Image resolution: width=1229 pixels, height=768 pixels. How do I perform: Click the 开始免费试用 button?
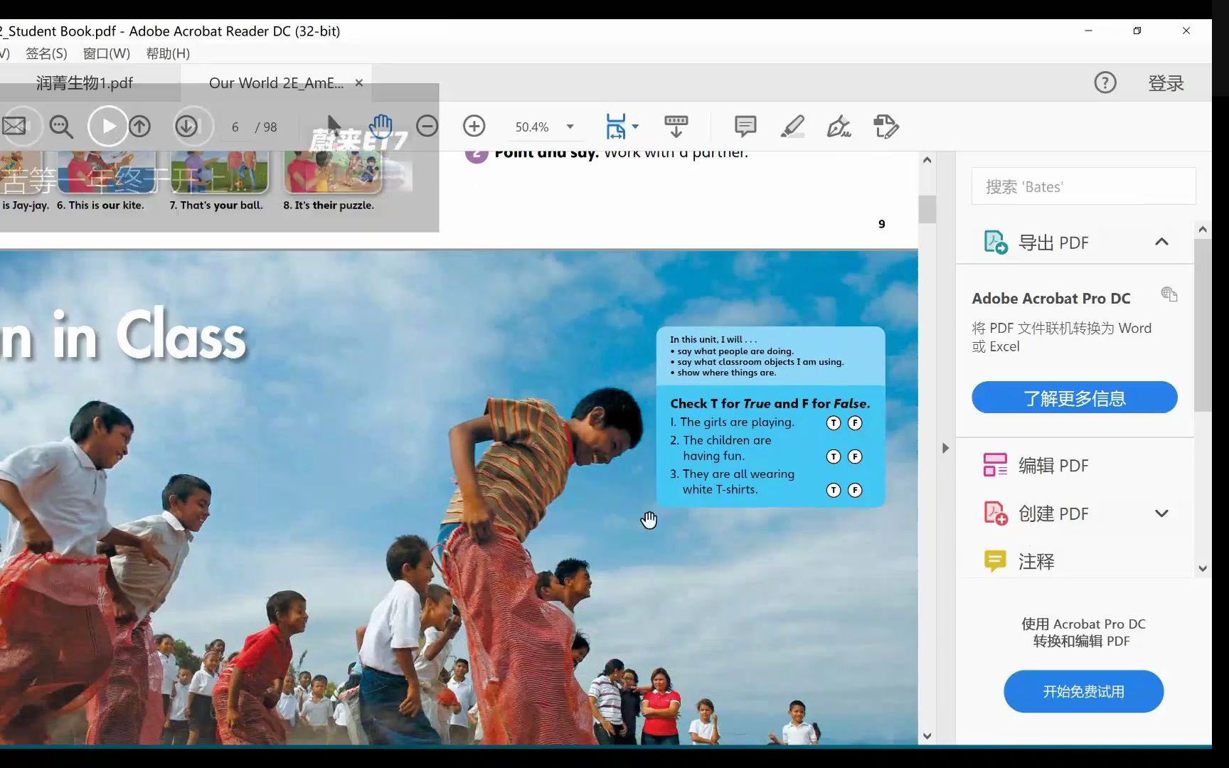click(x=1083, y=691)
